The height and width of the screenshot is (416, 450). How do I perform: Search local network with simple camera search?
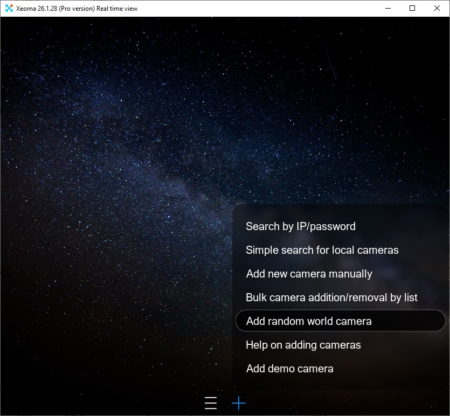point(322,250)
